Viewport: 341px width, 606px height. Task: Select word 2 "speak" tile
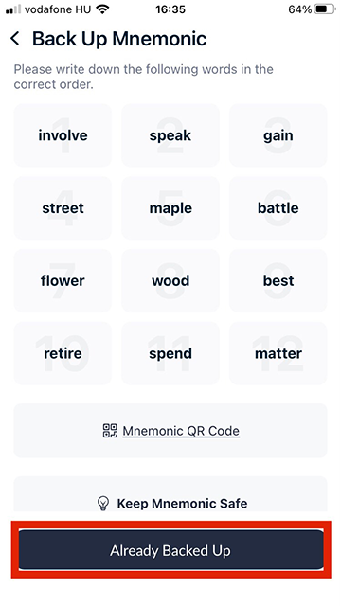point(170,135)
